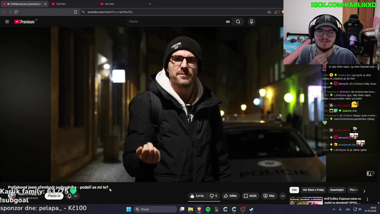
Task: Open notification bell options for channel
Action: pos(72,196)
